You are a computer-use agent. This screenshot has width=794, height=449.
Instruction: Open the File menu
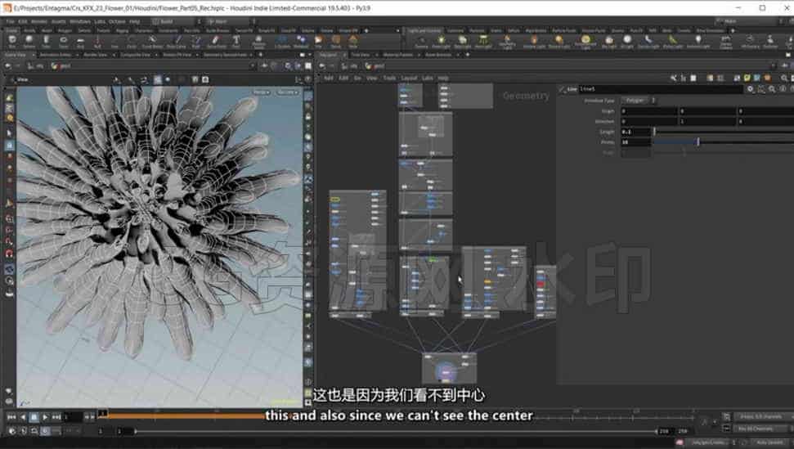[x=10, y=22]
